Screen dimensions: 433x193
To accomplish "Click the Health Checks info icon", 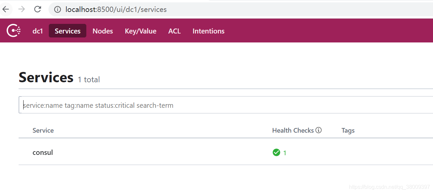I will (319, 130).
